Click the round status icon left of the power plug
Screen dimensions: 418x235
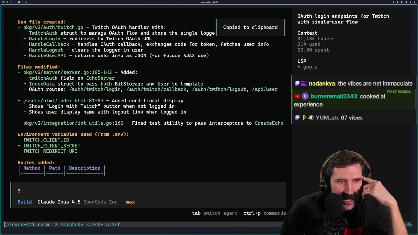pos(410,2)
